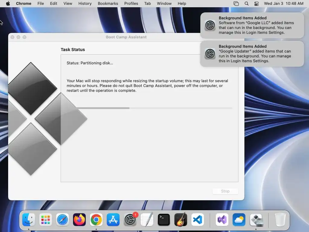
Task: Zoom the Boot Camp Assistant window
Action: point(24,37)
